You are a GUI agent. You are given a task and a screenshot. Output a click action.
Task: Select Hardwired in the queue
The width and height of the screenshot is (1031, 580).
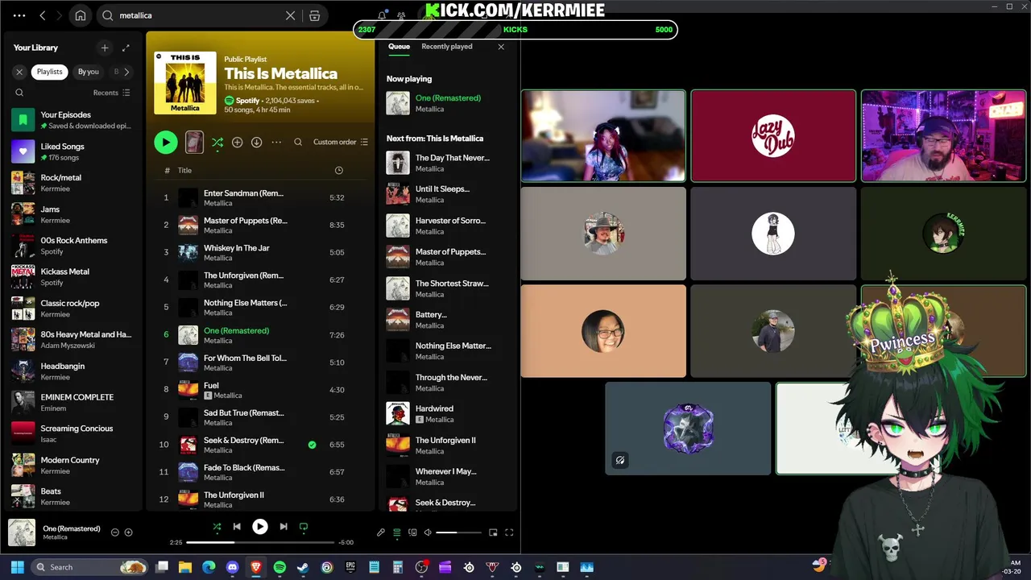pyautogui.click(x=447, y=414)
